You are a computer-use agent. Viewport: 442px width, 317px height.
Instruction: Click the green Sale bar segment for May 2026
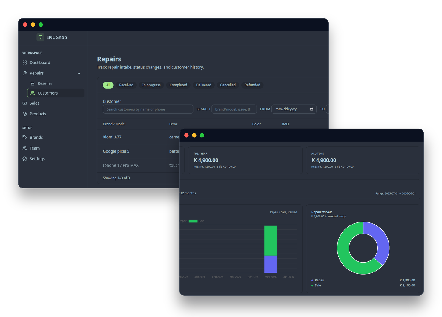[271, 241]
